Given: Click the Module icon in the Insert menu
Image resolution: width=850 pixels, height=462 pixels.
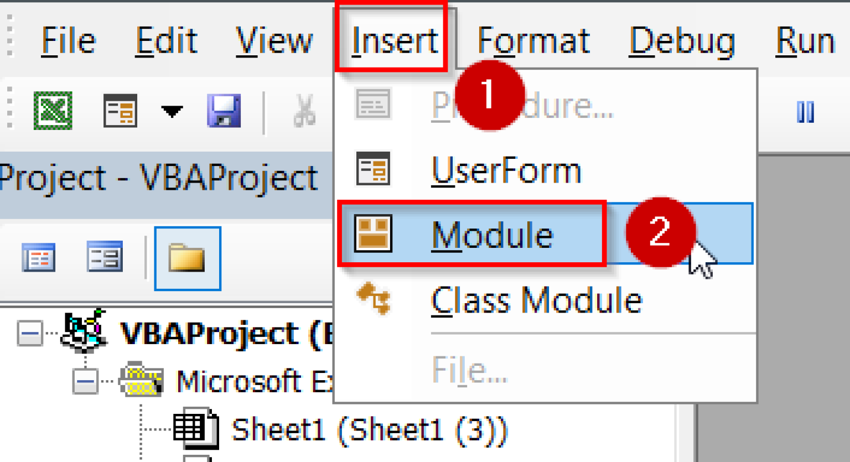Looking at the screenshot, I should coord(374,233).
